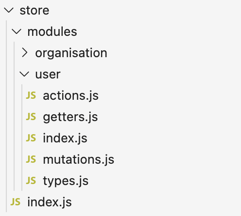Select the modules folder label
Viewport: 241px width, 216px height.
pos(52,31)
